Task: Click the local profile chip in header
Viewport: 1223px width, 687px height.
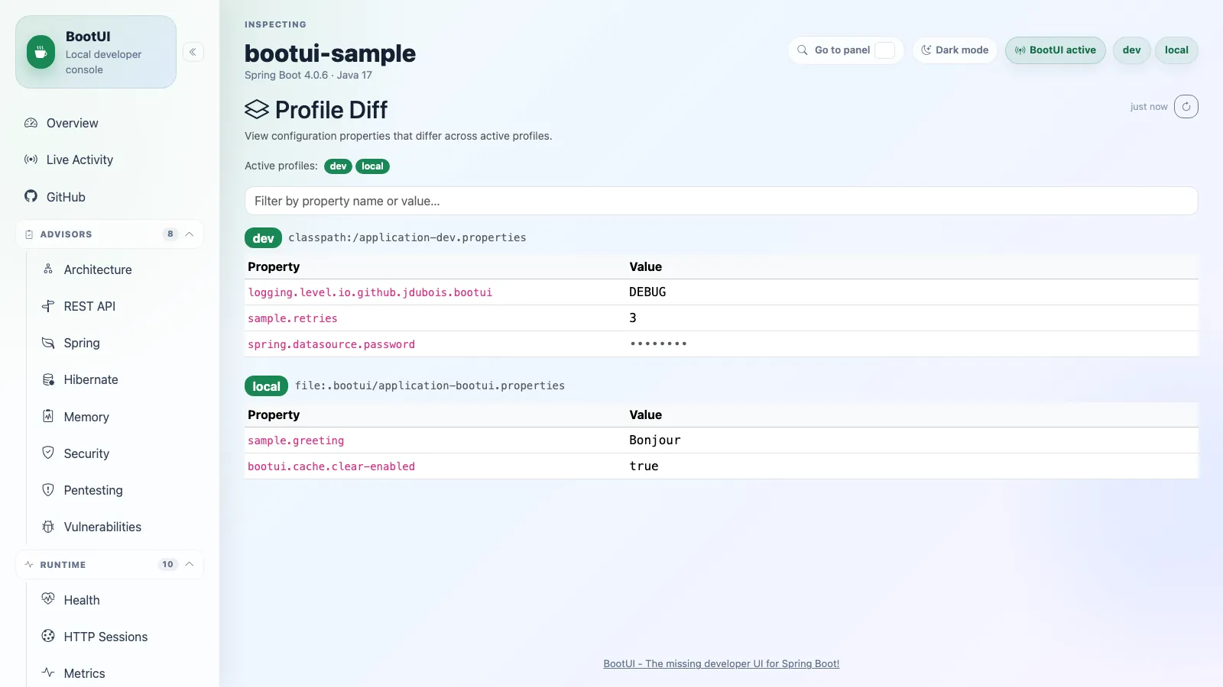Action: point(1176,50)
